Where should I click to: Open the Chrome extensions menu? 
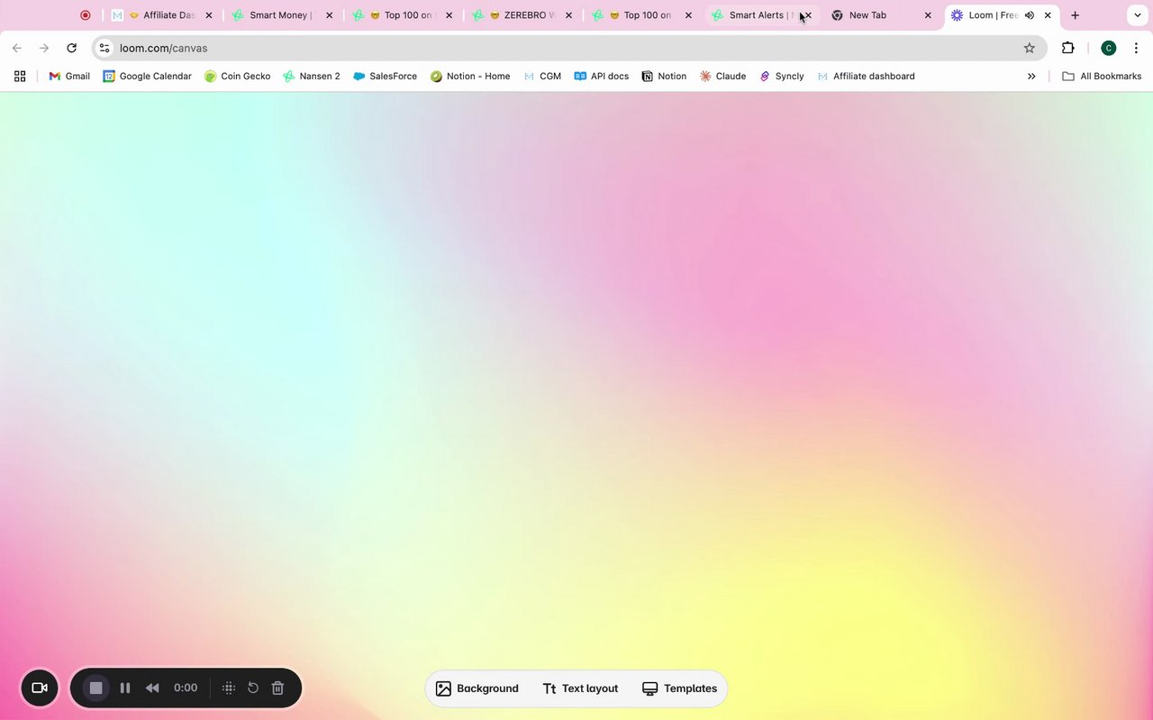tap(1068, 48)
